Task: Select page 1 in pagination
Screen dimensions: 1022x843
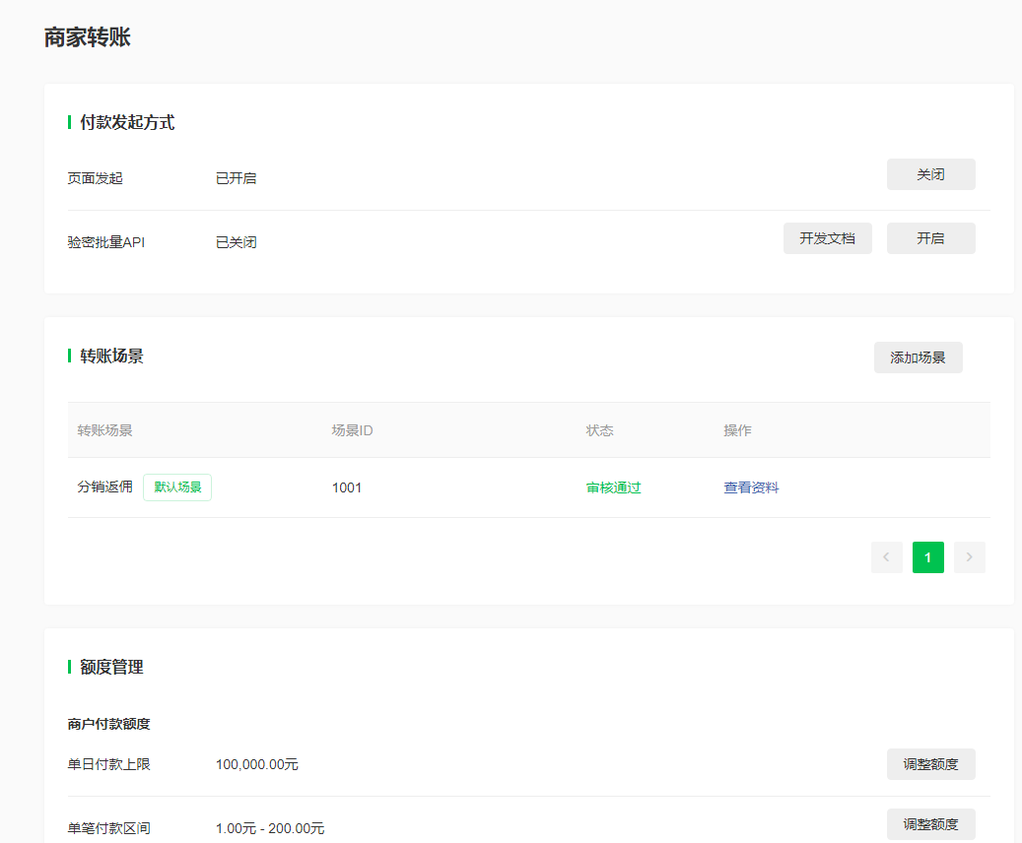Action: [x=928, y=557]
